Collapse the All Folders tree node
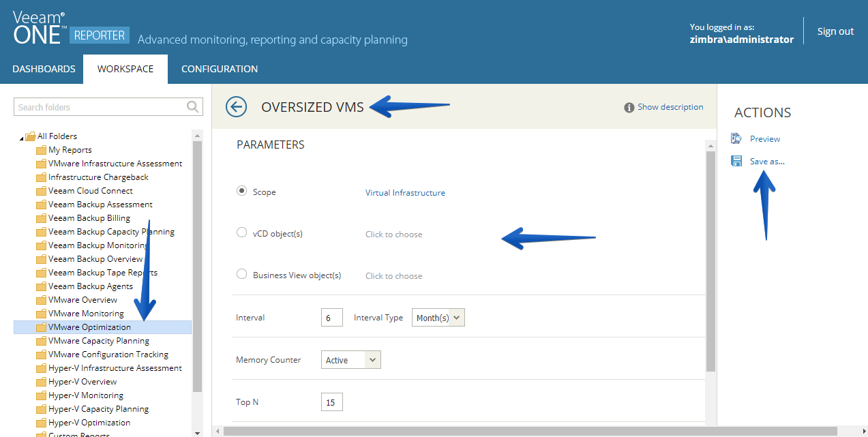Viewport: 868px width, 437px height. (x=21, y=138)
